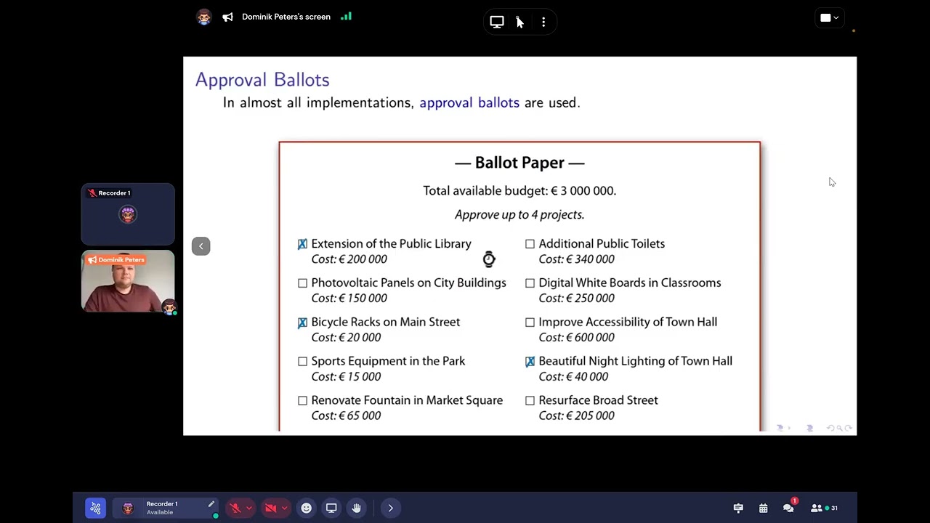
Task: Click the megaphone icon on the Dominik Peters tile
Action: point(92,260)
